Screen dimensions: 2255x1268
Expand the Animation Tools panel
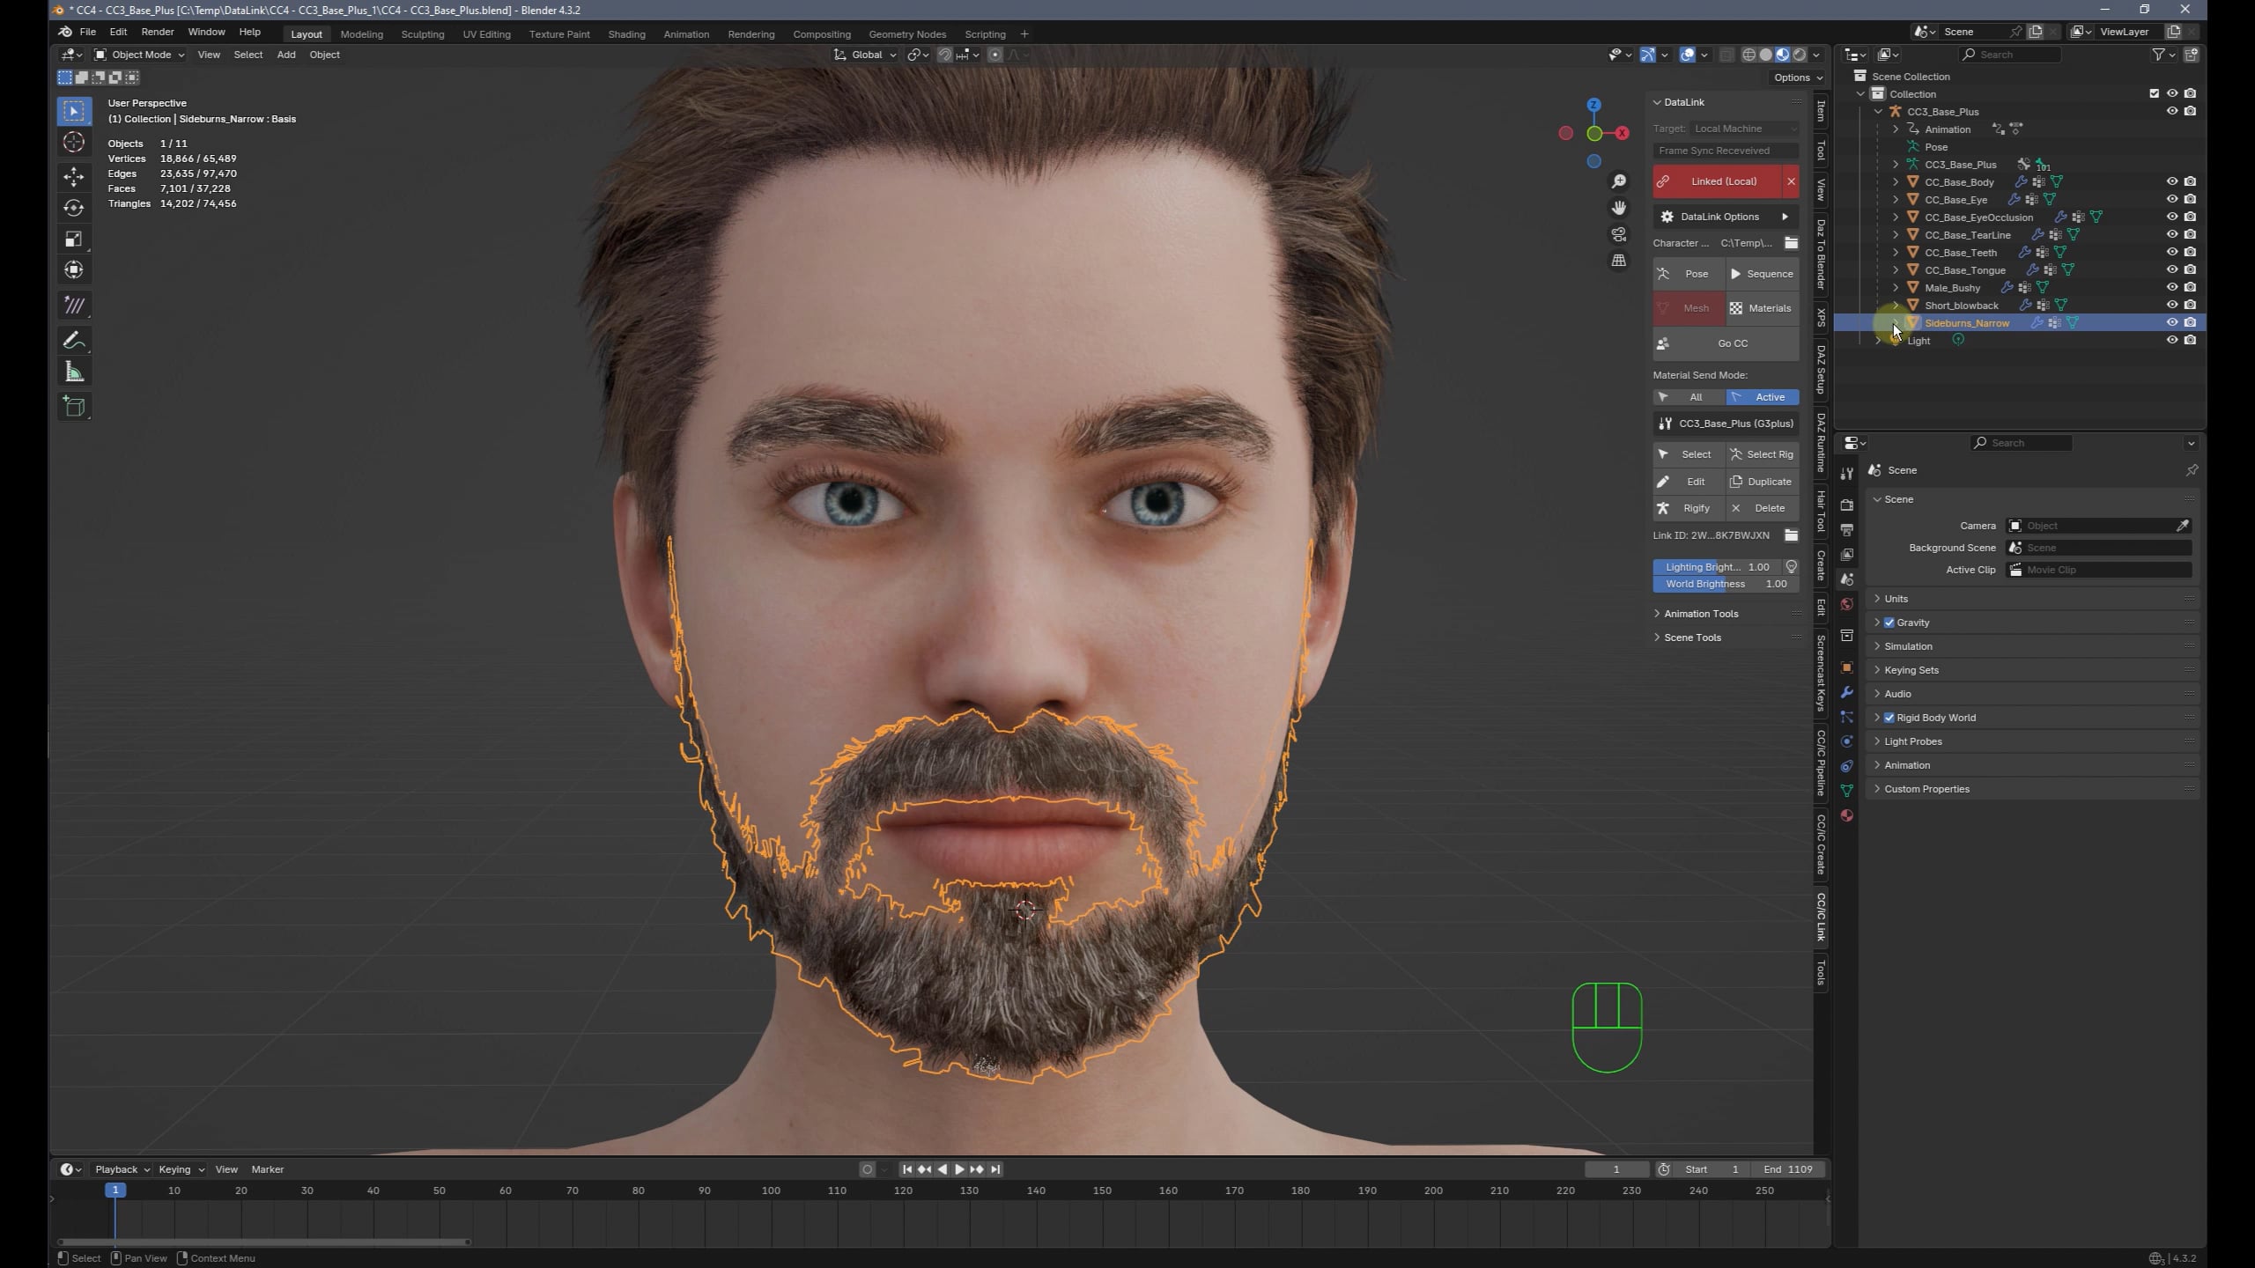click(1700, 614)
